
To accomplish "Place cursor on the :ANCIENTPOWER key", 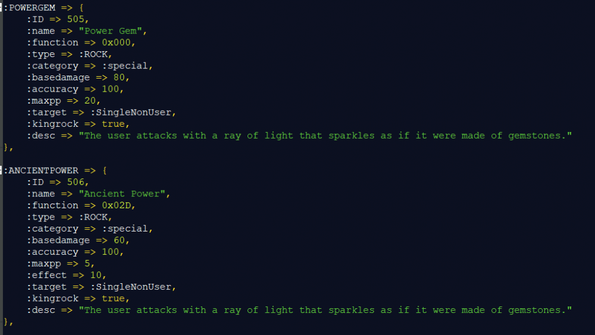I will (40, 170).
